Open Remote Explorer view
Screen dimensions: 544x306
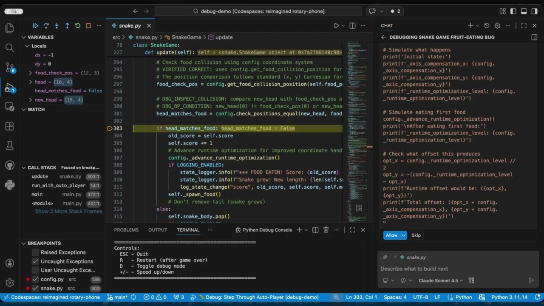(x=9, y=107)
